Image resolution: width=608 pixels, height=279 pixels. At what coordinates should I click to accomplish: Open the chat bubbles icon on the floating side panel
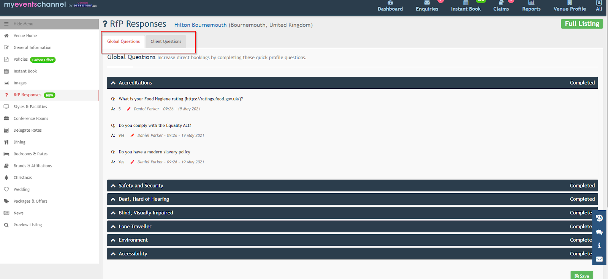click(599, 232)
